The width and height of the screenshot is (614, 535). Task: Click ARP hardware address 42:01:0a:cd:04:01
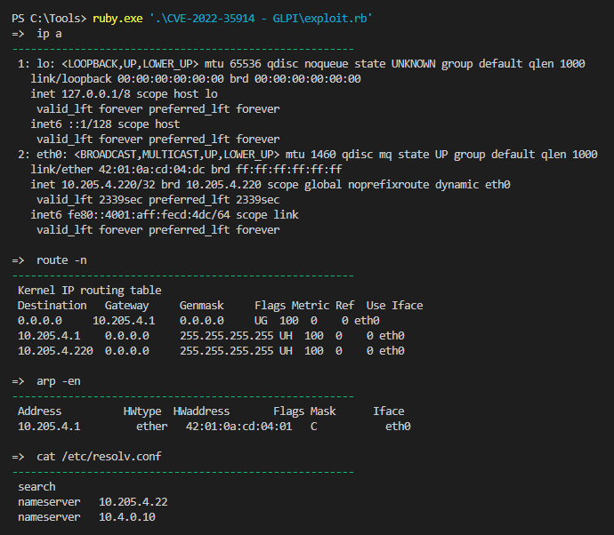238,427
